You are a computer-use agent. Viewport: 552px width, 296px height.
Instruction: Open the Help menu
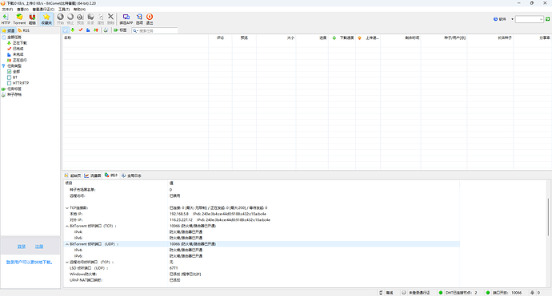79,9
